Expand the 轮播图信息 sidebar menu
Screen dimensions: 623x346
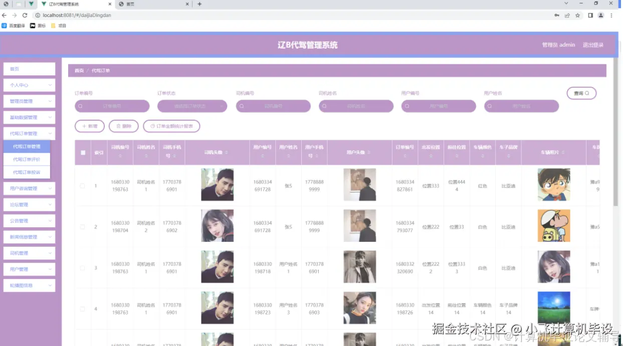coord(29,285)
